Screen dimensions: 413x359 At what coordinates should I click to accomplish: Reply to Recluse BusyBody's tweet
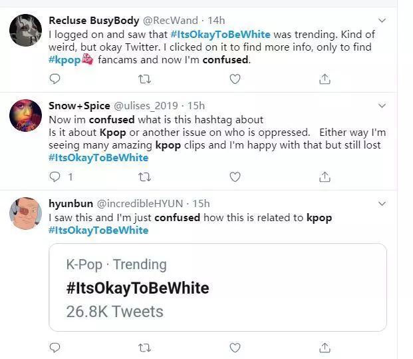point(55,79)
